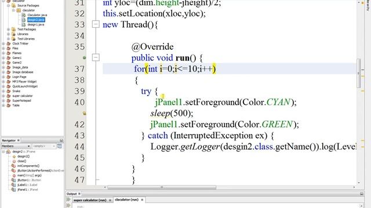
Task: Expand the Test Packages node
Action: pyautogui.click(x=9, y=29)
